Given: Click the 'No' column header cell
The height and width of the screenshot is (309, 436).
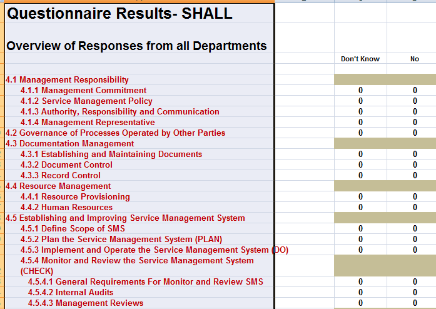Looking at the screenshot, I should coord(414,59).
